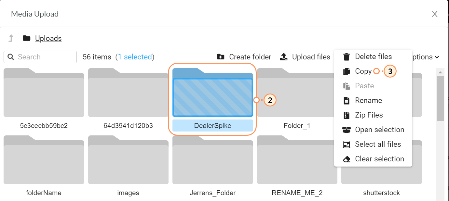
Task: Expand the Options dropdown chevron
Action: point(437,57)
